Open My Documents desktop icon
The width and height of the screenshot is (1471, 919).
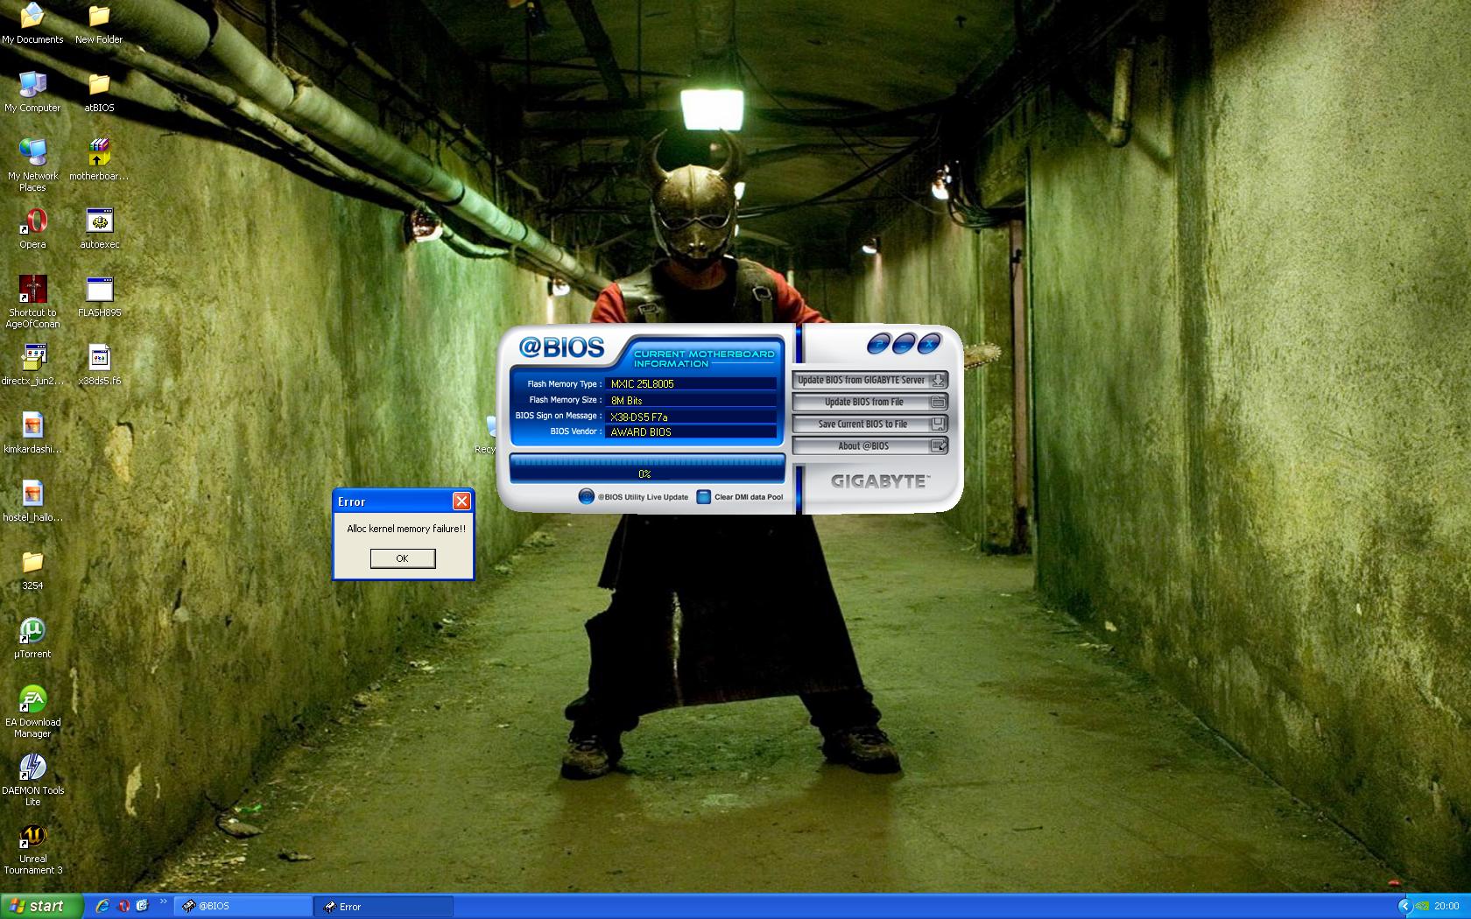(x=32, y=24)
